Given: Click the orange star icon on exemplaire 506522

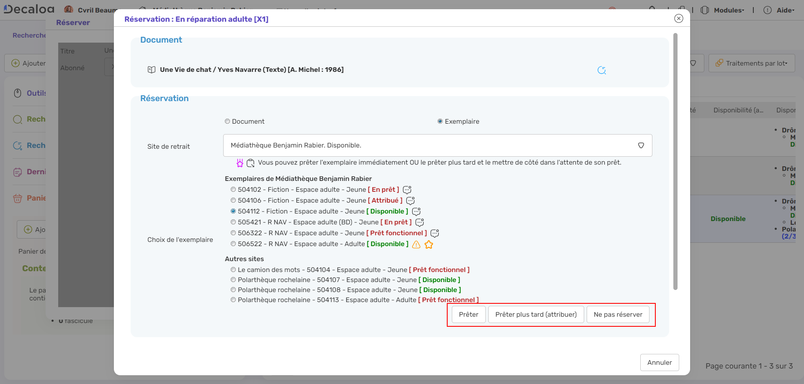Looking at the screenshot, I should (x=428, y=244).
